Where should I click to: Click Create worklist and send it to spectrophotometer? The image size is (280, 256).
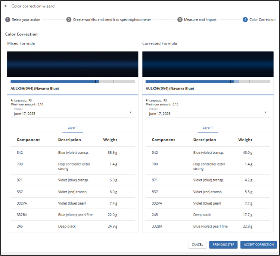point(112,20)
